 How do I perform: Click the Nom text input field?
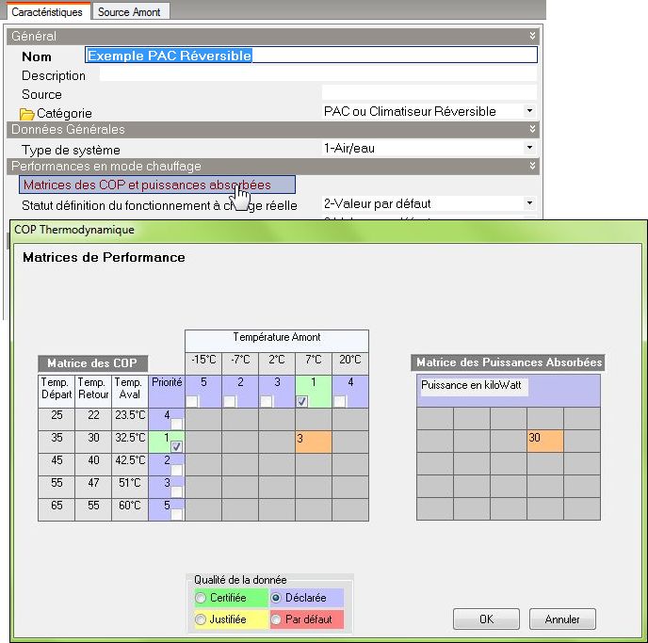click(x=311, y=56)
